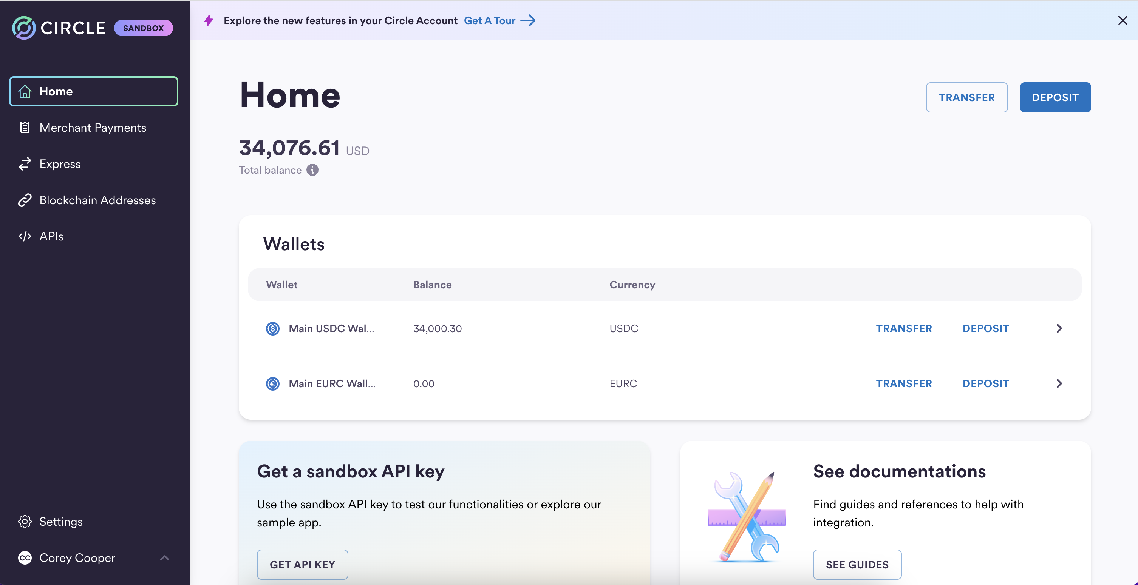
Task: Dismiss the tour banner with X
Action: [x=1123, y=20]
